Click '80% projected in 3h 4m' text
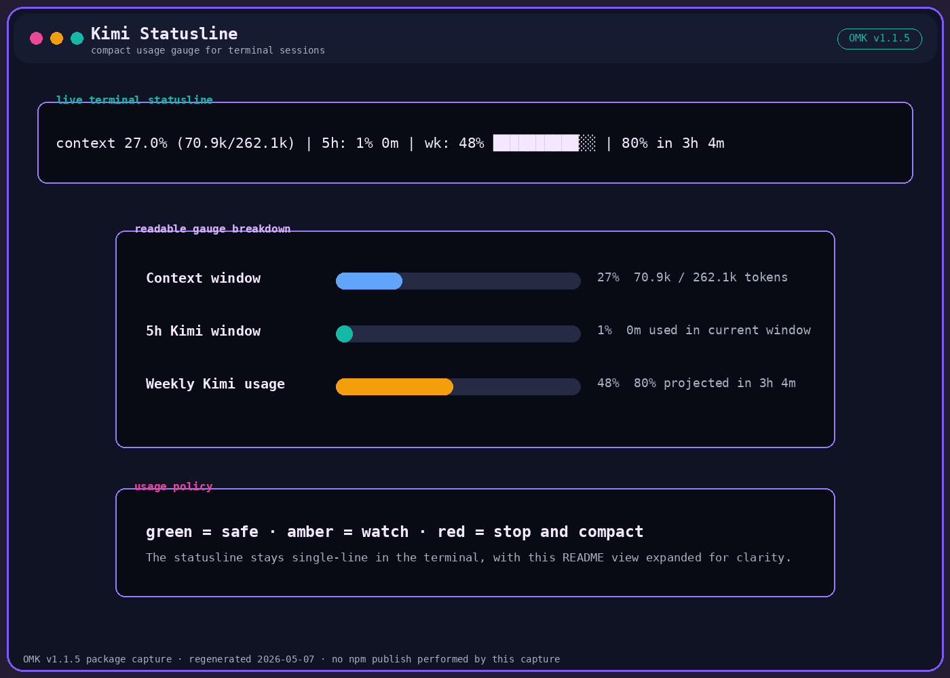 (715, 383)
